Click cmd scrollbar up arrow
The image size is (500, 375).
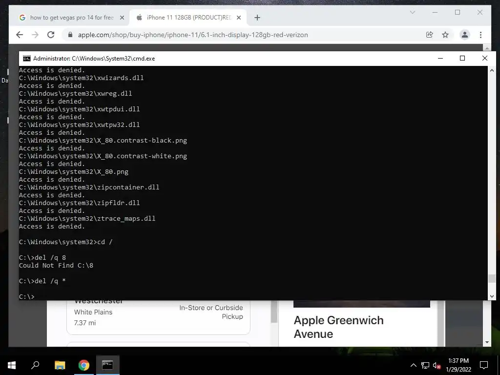[x=492, y=70]
